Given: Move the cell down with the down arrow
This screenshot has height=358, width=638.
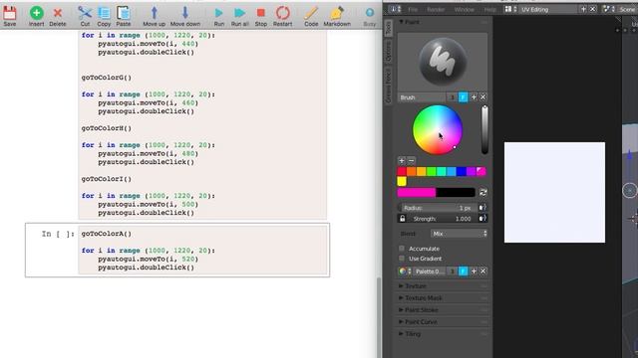Looking at the screenshot, I should click(185, 13).
